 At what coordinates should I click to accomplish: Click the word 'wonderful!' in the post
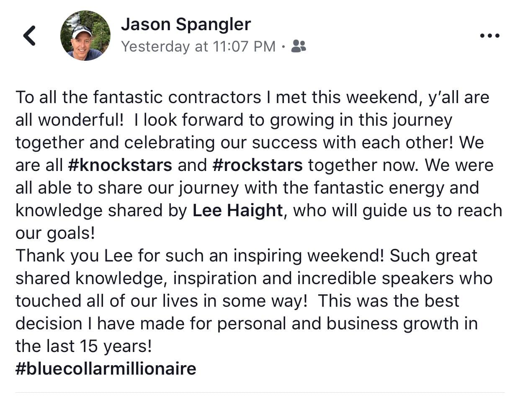(81, 120)
